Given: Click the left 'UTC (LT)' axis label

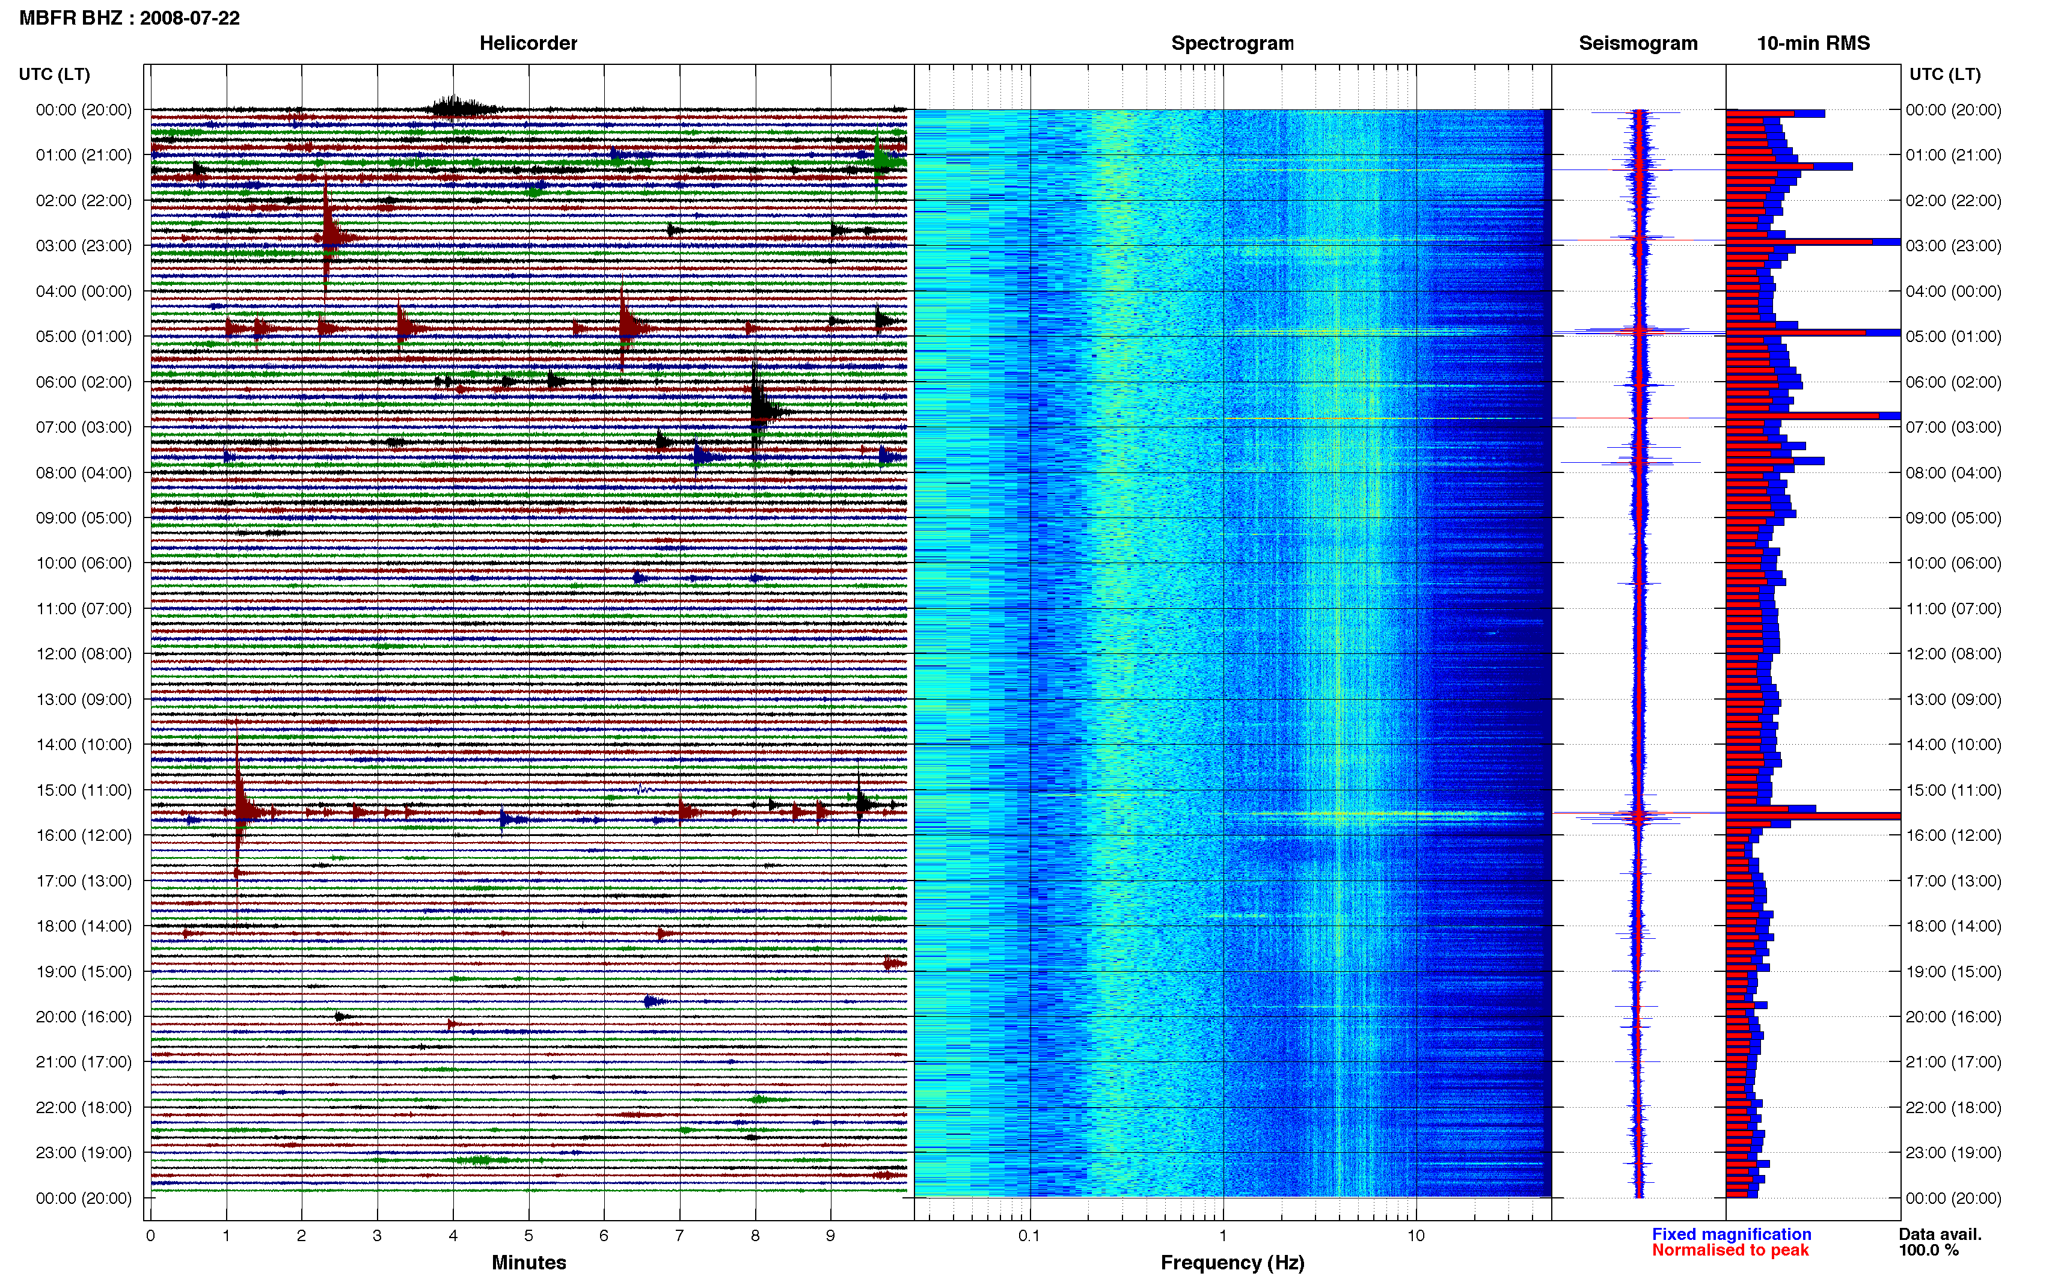Looking at the screenshot, I should 54,74.
